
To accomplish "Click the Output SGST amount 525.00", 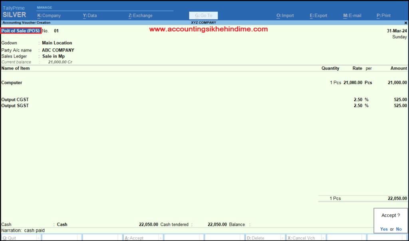I will click(400, 106).
